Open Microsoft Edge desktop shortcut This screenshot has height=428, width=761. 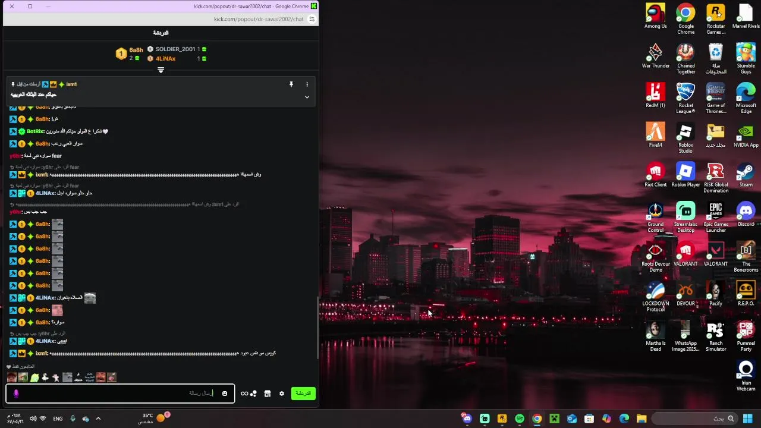pos(746,99)
